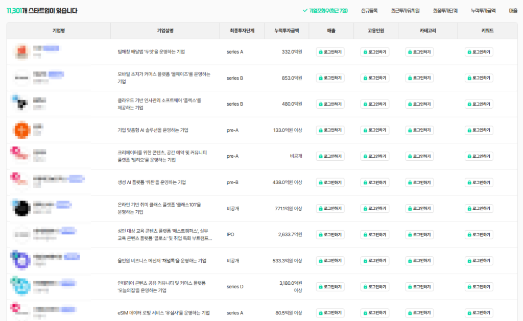Open the 두잇 company logo in first row
The width and height of the screenshot is (523, 321).
21,52
